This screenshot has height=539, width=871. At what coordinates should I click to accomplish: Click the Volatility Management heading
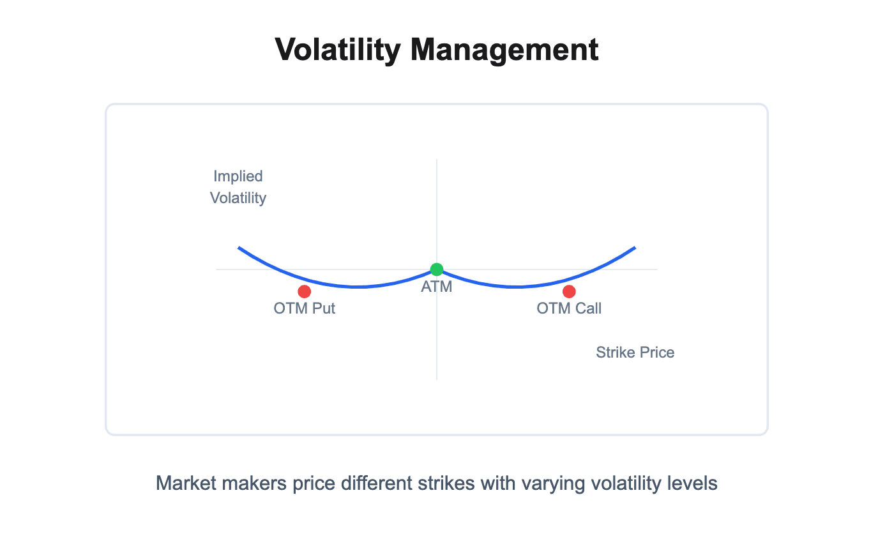436,50
